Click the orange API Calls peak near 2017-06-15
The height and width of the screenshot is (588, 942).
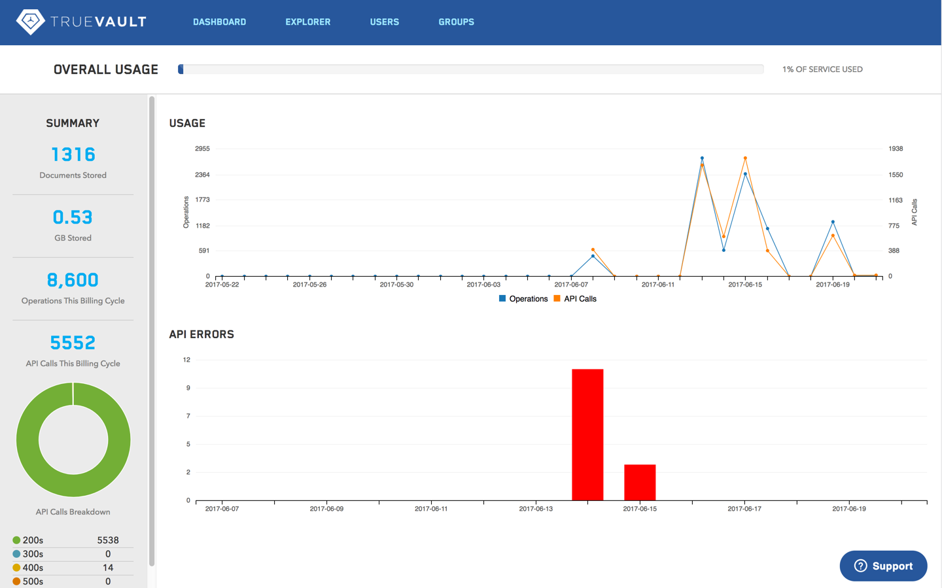[745, 158]
